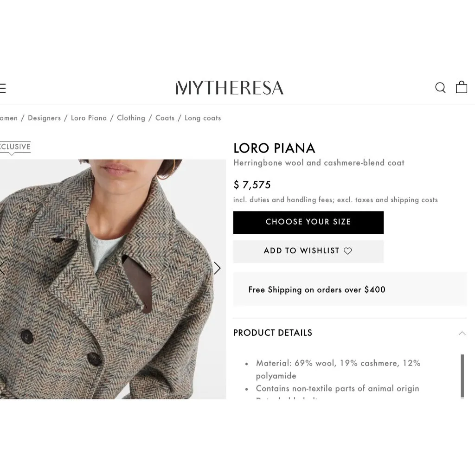Show the previous product image
475x475 pixels.
click(x=1, y=268)
